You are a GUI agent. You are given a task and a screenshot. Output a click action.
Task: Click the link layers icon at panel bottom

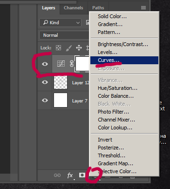57,175
